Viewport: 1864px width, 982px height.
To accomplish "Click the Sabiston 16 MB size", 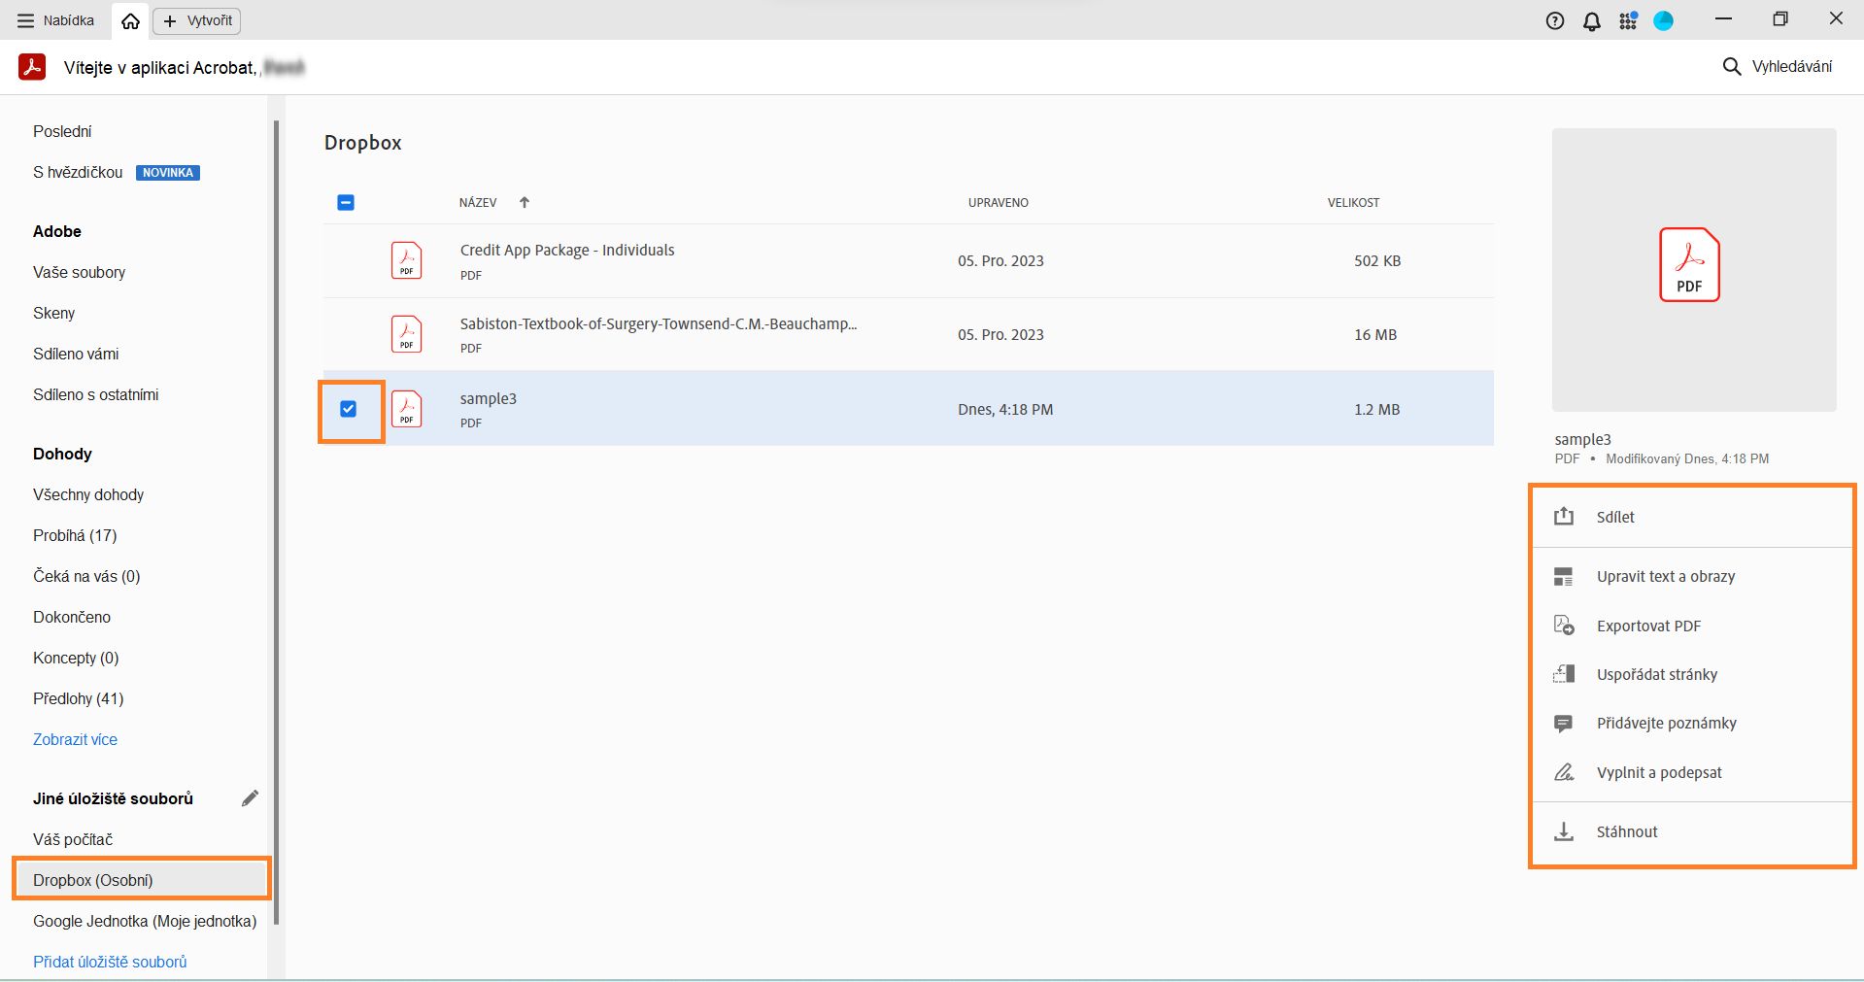I will (1375, 334).
